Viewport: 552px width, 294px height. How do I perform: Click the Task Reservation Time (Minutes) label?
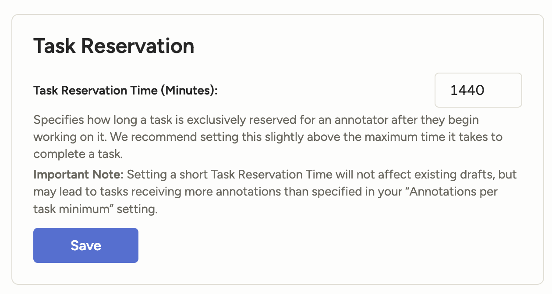coord(125,91)
